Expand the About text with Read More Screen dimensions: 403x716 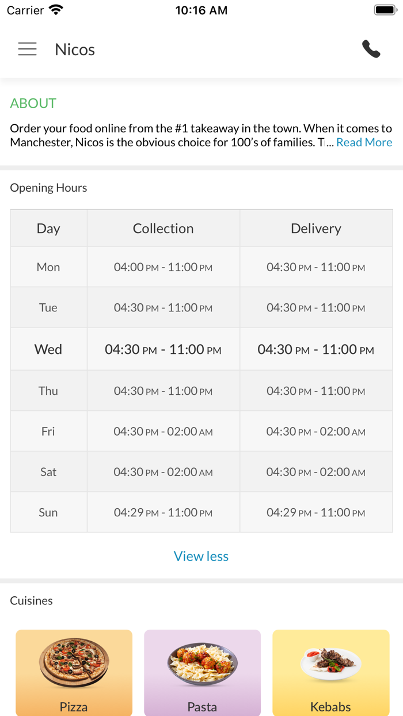tap(364, 142)
